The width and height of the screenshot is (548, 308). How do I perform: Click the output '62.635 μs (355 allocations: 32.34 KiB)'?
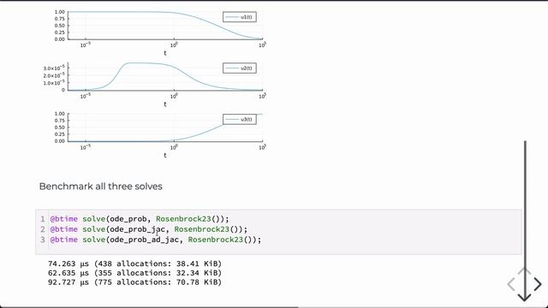point(134,273)
